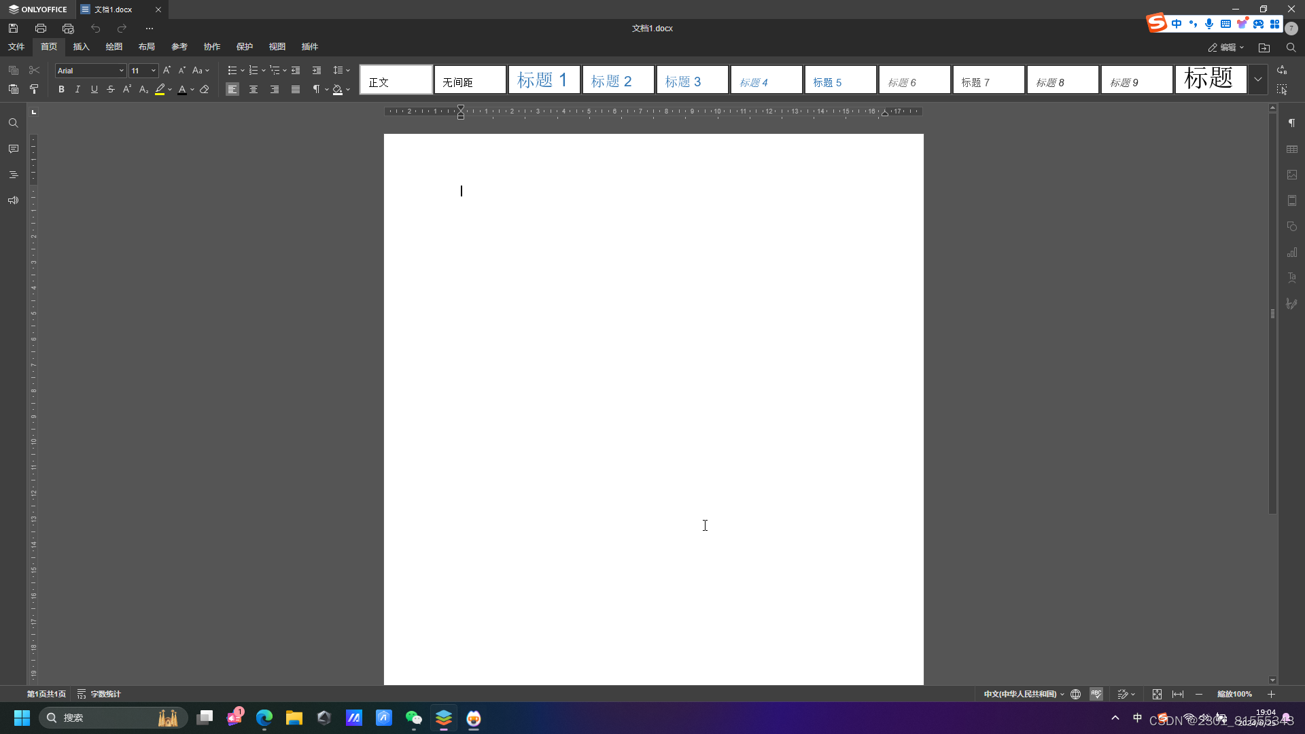Click the clear style eraser icon
The width and height of the screenshot is (1305, 734).
coord(205,89)
